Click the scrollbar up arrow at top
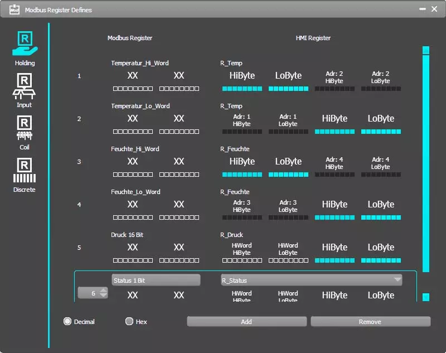This screenshot has width=446, height=353. click(x=426, y=50)
